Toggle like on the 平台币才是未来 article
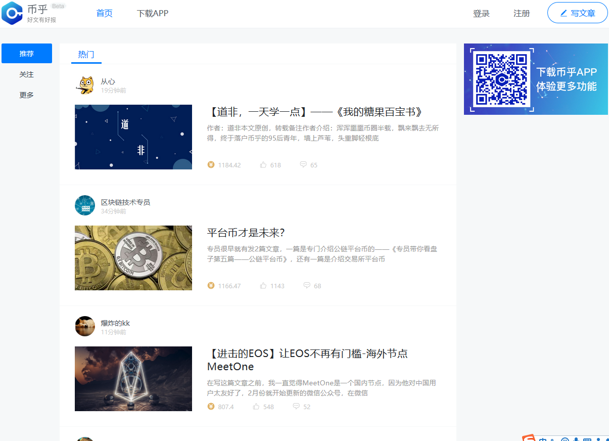This screenshot has width=609, height=441. coord(263,286)
